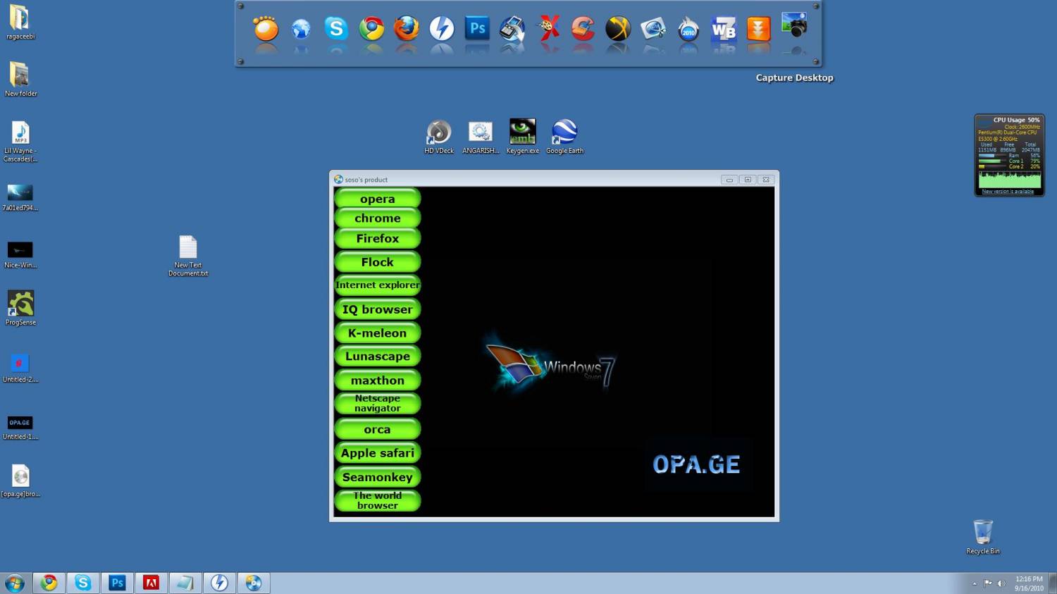Launch Google Chrome from the dock
The height and width of the screenshot is (594, 1057).
coord(371,30)
